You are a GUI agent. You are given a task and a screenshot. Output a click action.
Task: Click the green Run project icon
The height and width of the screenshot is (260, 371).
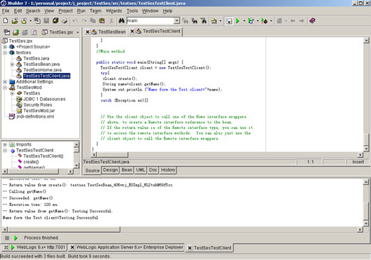tap(238, 21)
